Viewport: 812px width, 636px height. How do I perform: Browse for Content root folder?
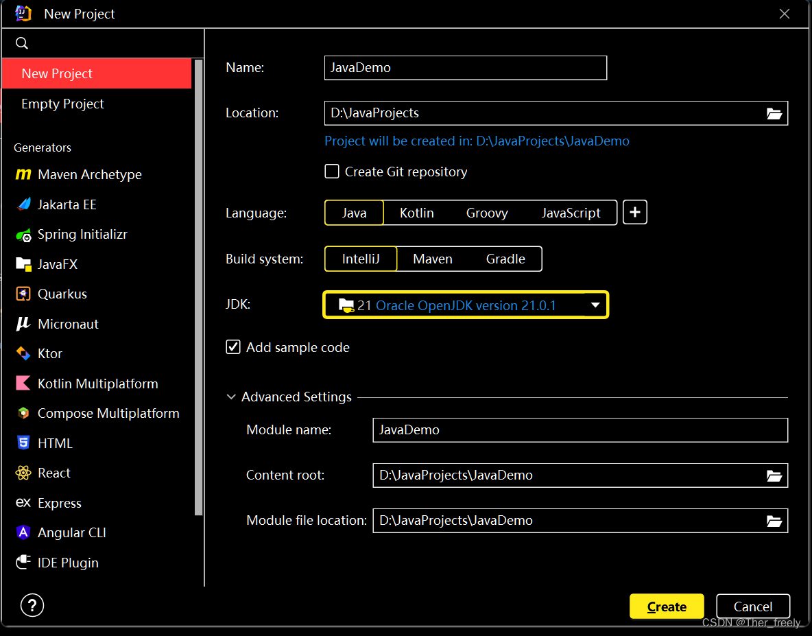pyautogui.click(x=774, y=475)
